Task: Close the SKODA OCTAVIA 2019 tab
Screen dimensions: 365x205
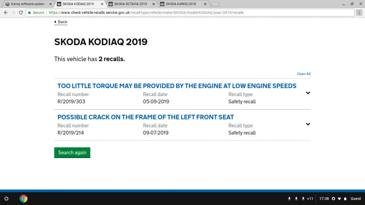Action: click(154, 4)
